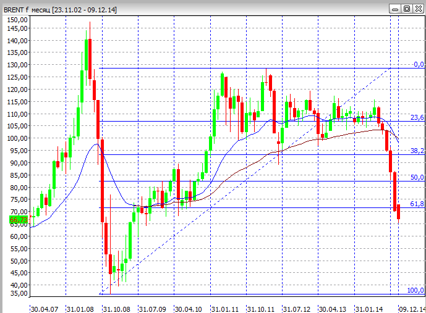Click the 30.04.13 date axis label
This screenshot has height=313, width=426.
[333, 308]
